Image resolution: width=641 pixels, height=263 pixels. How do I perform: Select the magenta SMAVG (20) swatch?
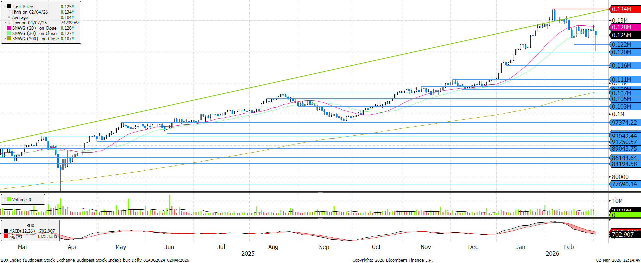point(9,28)
